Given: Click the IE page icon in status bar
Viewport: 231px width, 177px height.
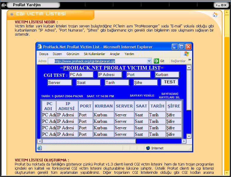Looking at the screenshot, I should point(40,148).
